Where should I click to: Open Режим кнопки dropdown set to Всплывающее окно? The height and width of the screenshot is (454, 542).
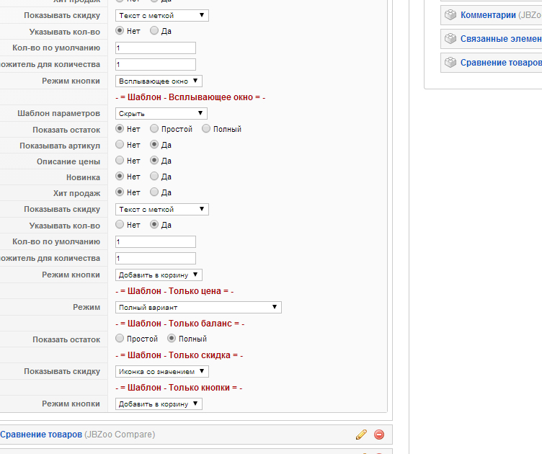click(x=159, y=81)
